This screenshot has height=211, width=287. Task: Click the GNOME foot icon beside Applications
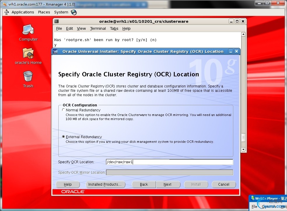(7, 12)
